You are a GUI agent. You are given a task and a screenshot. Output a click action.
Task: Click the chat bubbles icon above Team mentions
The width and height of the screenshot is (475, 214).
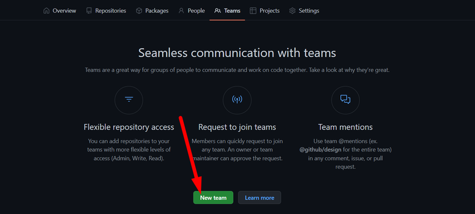(x=345, y=100)
